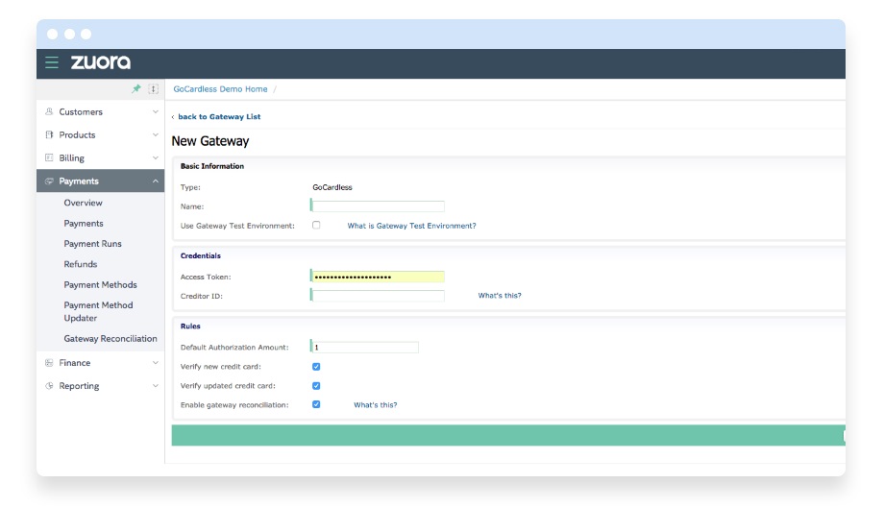Click the Access Token field
The height and width of the screenshot is (532, 884).
pos(379,278)
